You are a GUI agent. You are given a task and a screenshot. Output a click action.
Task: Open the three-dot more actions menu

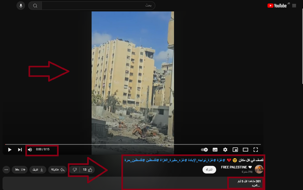point(6,170)
